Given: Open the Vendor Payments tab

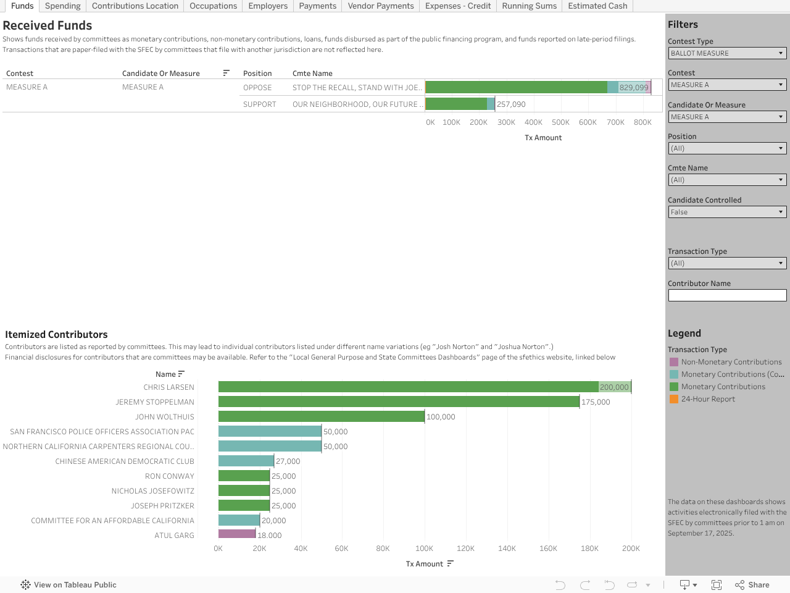Looking at the screenshot, I should pyautogui.click(x=380, y=6).
